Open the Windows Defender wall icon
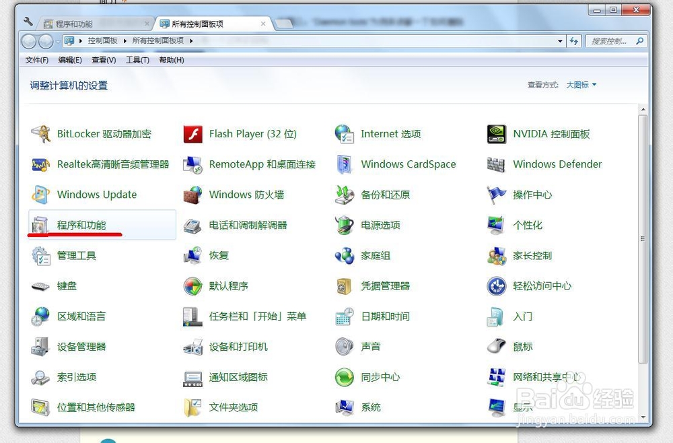 point(497,164)
